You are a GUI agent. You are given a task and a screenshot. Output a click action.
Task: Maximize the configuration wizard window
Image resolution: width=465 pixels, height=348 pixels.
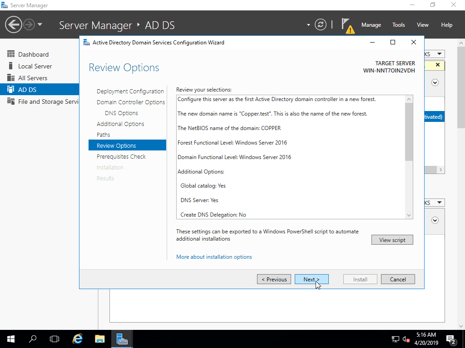[x=393, y=42]
